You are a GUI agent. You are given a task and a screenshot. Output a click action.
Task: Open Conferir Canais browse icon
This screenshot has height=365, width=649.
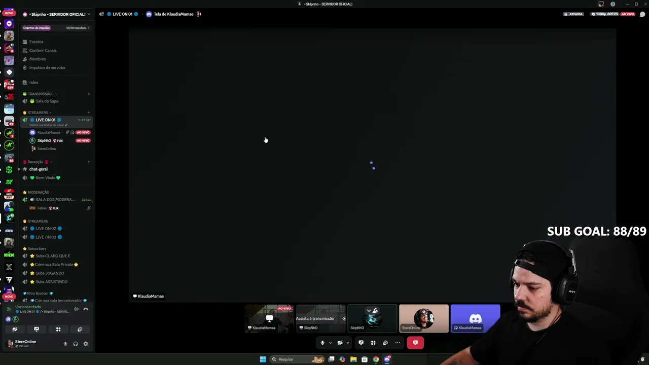tap(25, 50)
